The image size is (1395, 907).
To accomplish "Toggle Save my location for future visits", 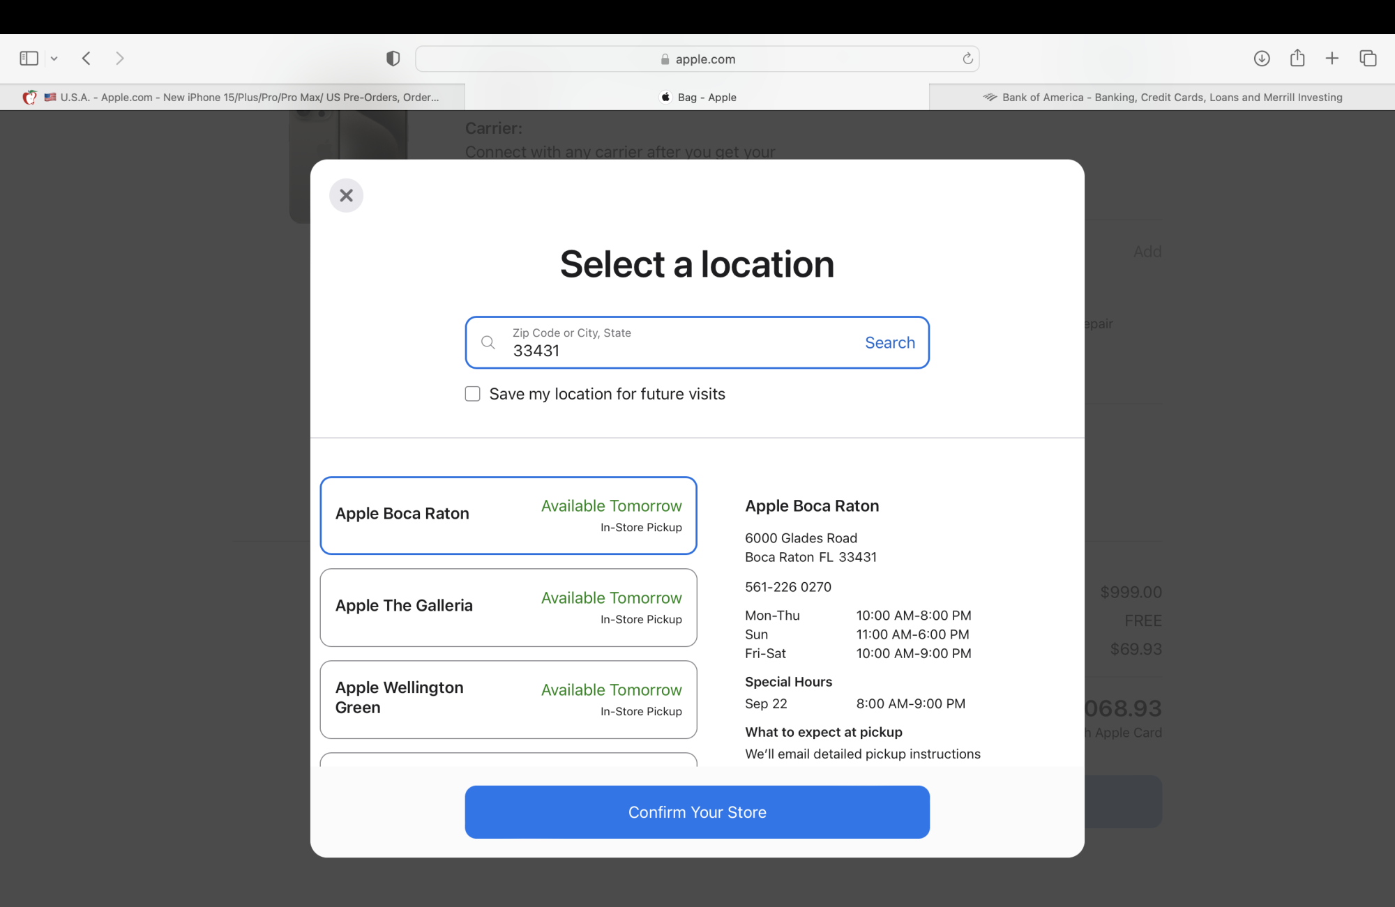I will 472,393.
